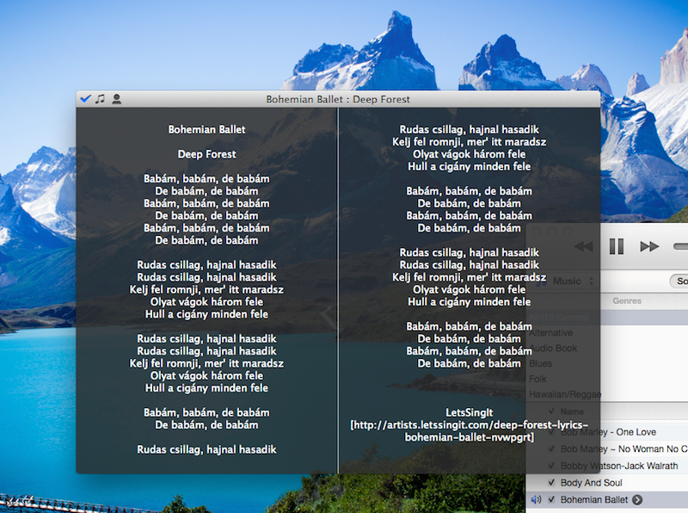
Task: Skip to next track in iTunes
Action: point(649,246)
